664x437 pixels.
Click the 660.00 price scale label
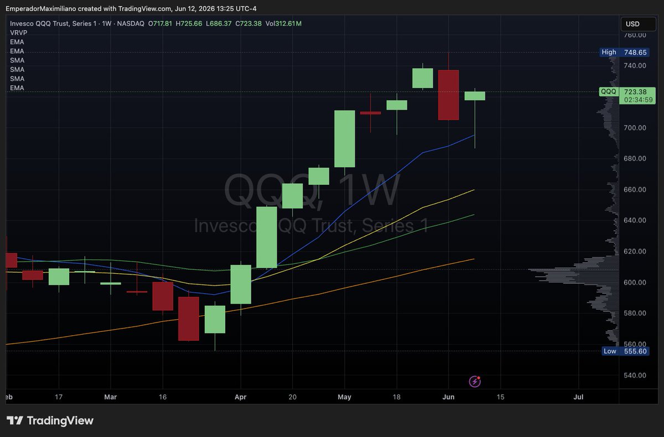(635, 189)
